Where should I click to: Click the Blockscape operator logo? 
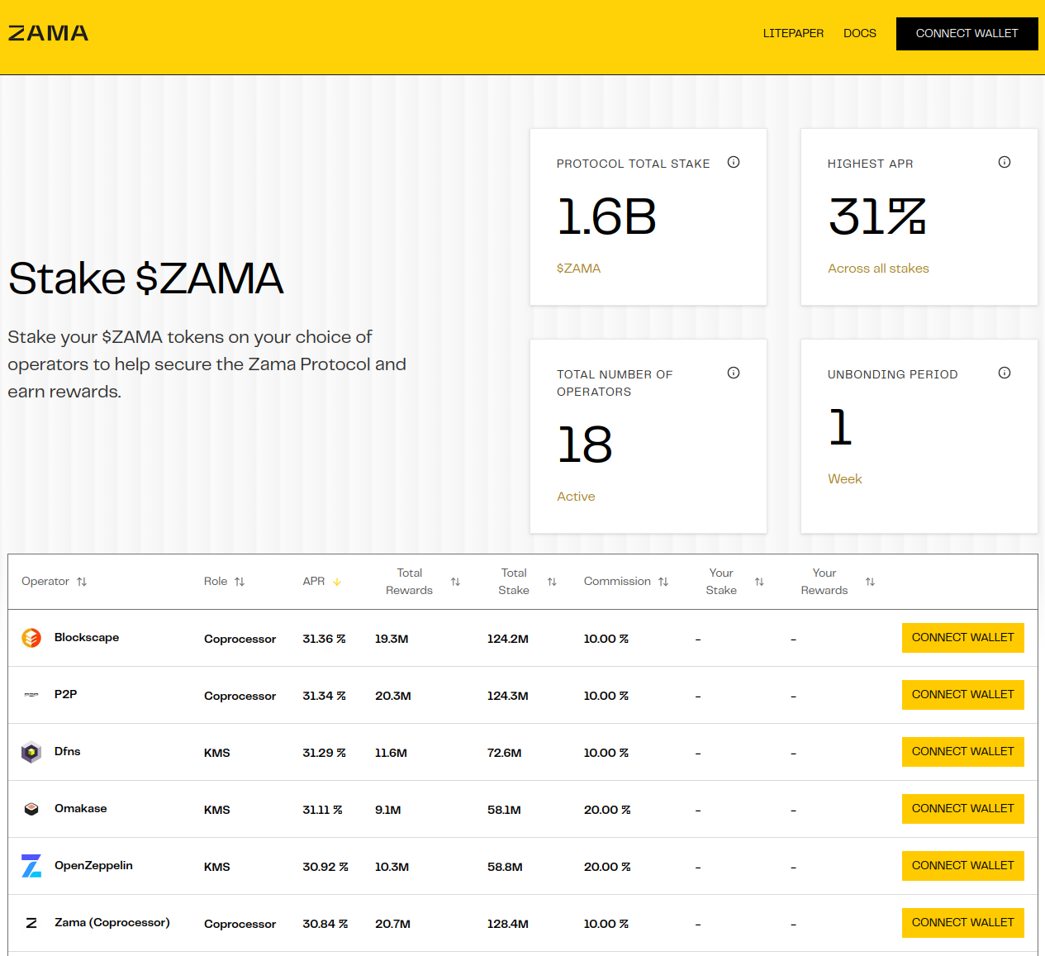(x=31, y=638)
